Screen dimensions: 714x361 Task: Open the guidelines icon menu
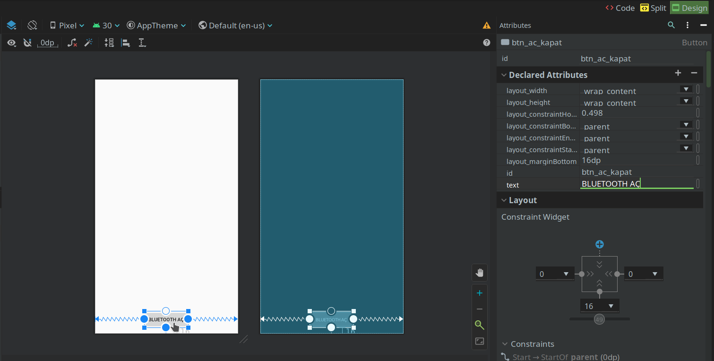click(x=142, y=43)
